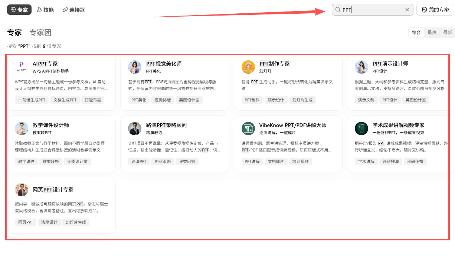The height and width of the screenshot is (260, 455).
Task: Open the 路演PPT策略顾问 card title
Action: pyautogui.click(x=166, y=125)
